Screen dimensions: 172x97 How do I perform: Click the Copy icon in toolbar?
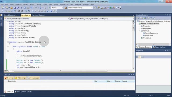(x=24, y=8)
